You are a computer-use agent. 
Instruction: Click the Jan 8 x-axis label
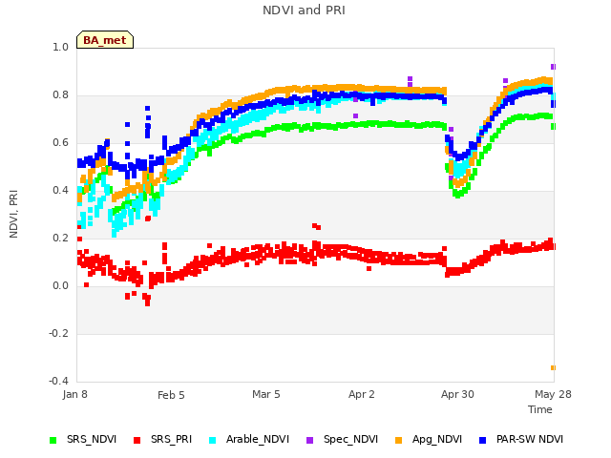(74, 394)
